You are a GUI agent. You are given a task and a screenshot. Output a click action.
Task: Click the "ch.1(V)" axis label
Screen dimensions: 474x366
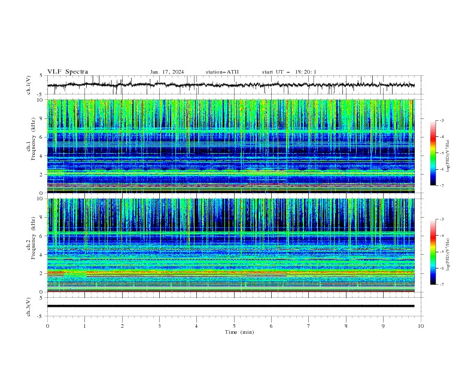coord(29,85)
